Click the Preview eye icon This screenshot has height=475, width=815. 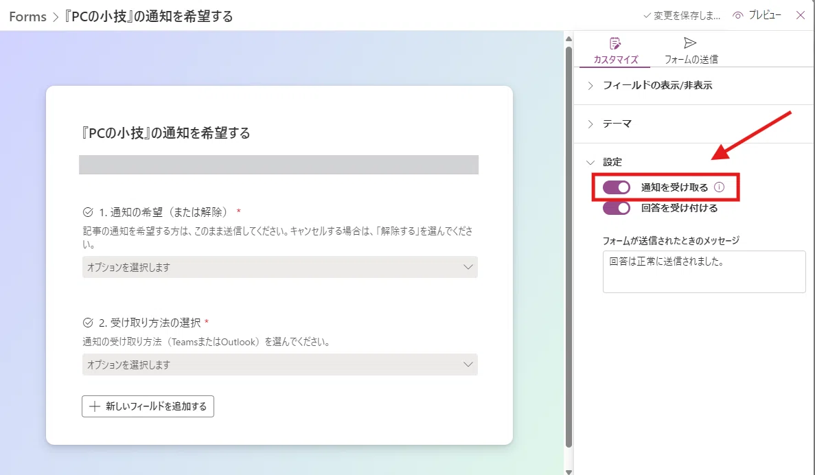click(x=737, y=16)
